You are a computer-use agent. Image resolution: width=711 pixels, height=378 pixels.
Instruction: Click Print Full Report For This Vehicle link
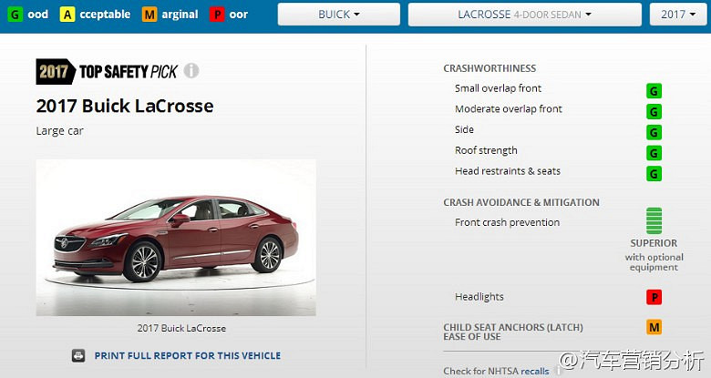(x=187, y=356)
